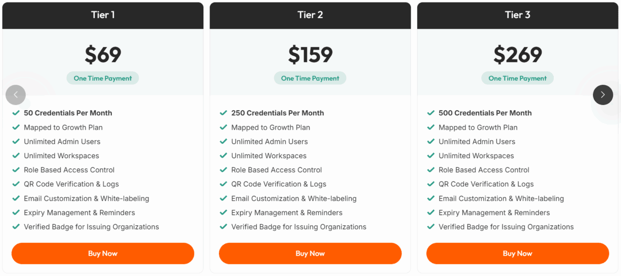Viewport: 621px width, 276px height.
Task: Click Tier 3 Email Customization & White-labeling text
Action: (501, 198)
